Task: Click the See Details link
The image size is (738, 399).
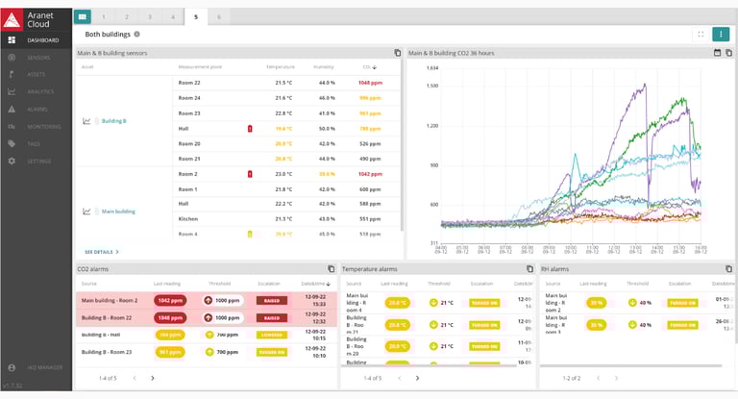Action: [x=101, y=252]
